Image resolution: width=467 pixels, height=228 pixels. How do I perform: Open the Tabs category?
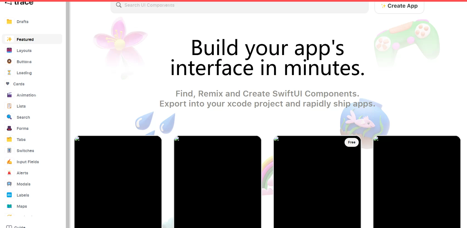coord(21,140)
